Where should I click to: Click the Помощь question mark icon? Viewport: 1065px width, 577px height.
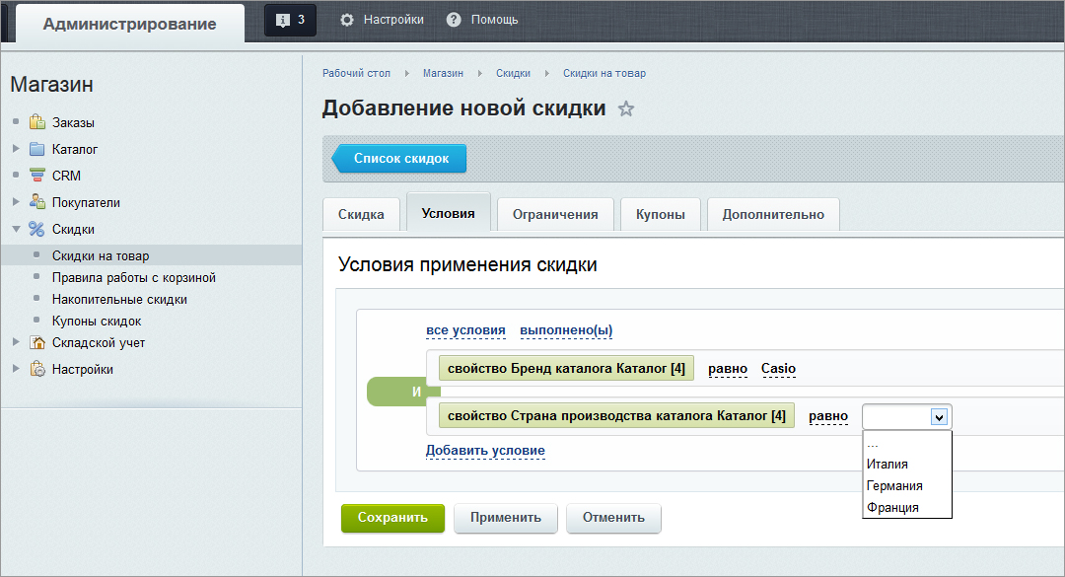[x=454, y=20]
